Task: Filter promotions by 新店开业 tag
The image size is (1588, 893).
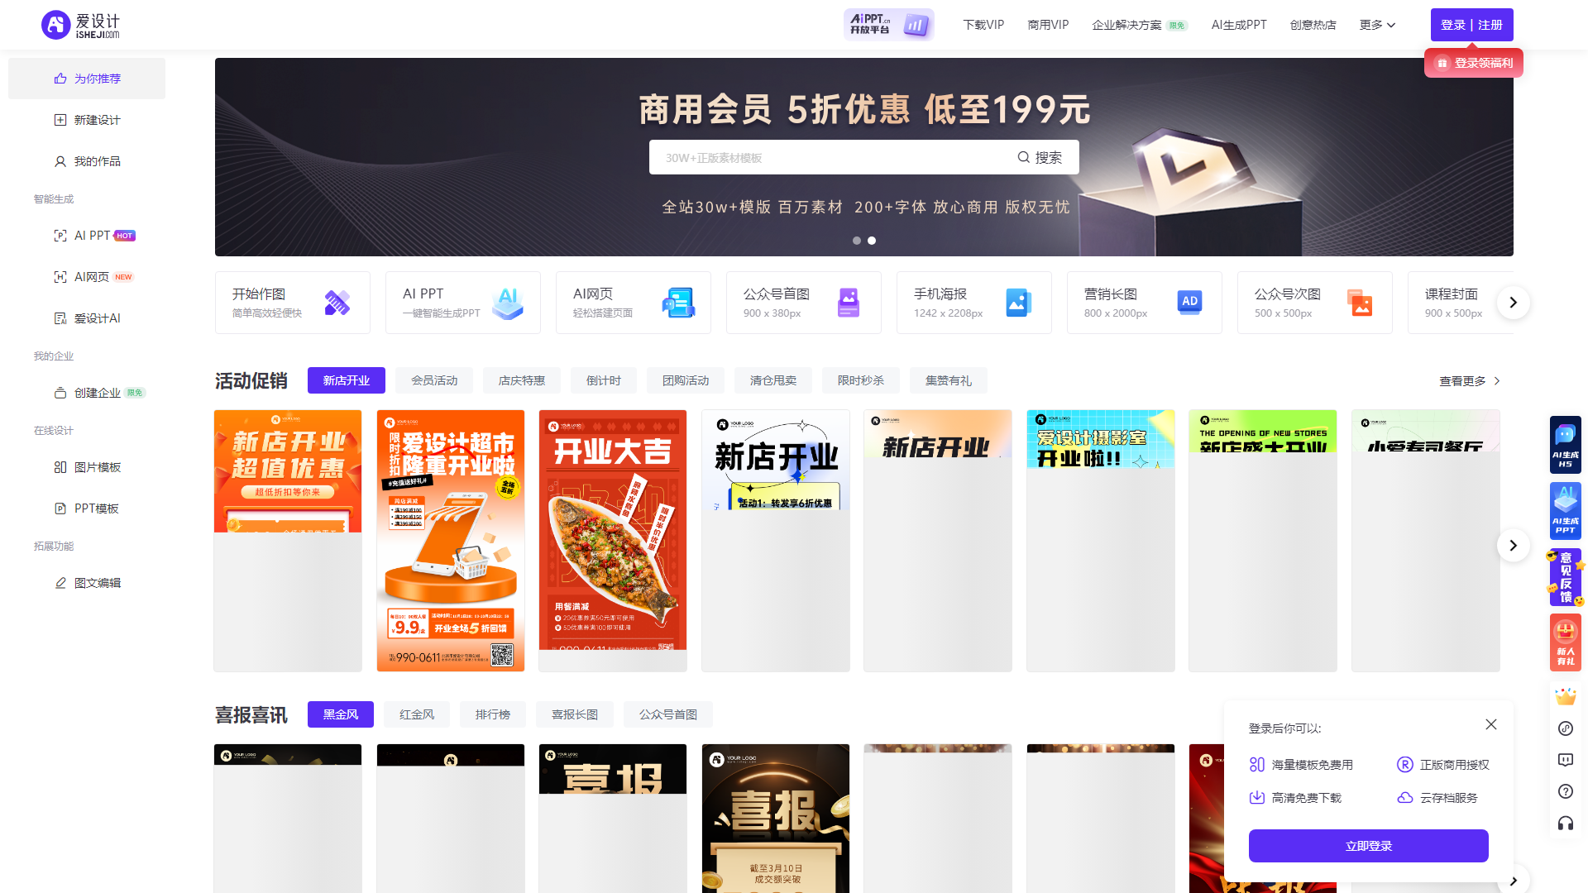Action: [346, 380]
